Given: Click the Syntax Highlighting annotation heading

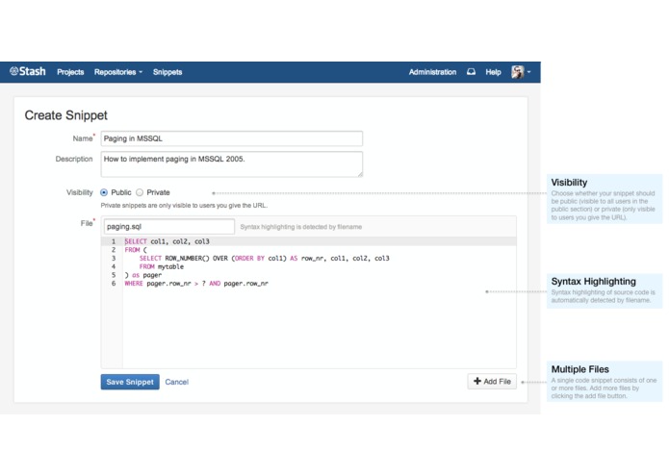Looking at the screenshot, I should tap(593, 281).
